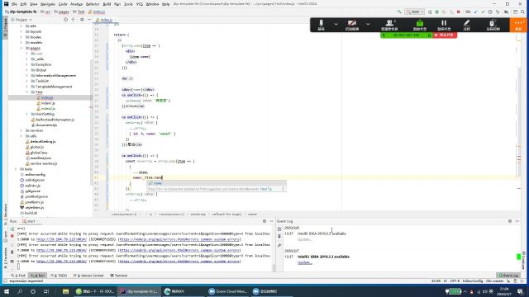The image size is (529, 297).
Task: Click the Update link under IDEA 2019.3.3
Action: click(305, 262)
